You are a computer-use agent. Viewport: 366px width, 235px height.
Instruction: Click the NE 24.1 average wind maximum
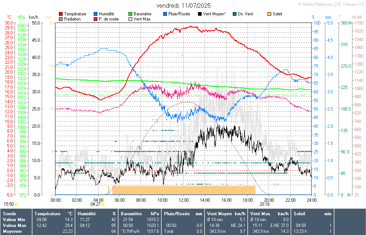(238, 225)
